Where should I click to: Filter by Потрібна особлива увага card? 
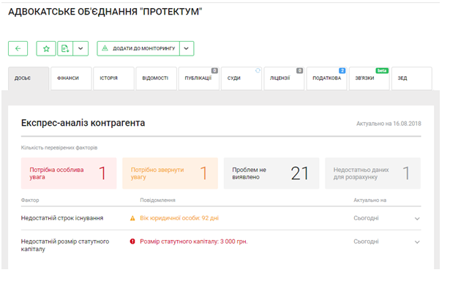pos(69,173)
